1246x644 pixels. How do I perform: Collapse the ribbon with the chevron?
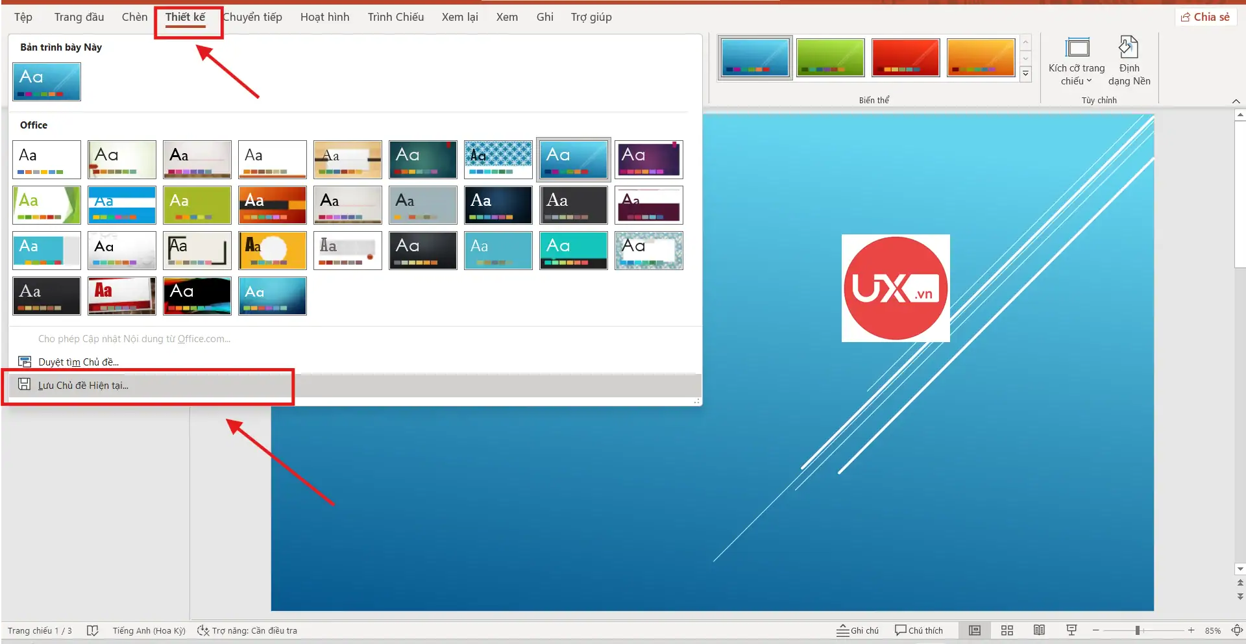tap(1236, 101)
